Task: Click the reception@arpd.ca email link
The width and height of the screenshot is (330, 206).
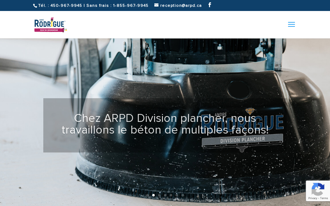Action: point(181,5)
